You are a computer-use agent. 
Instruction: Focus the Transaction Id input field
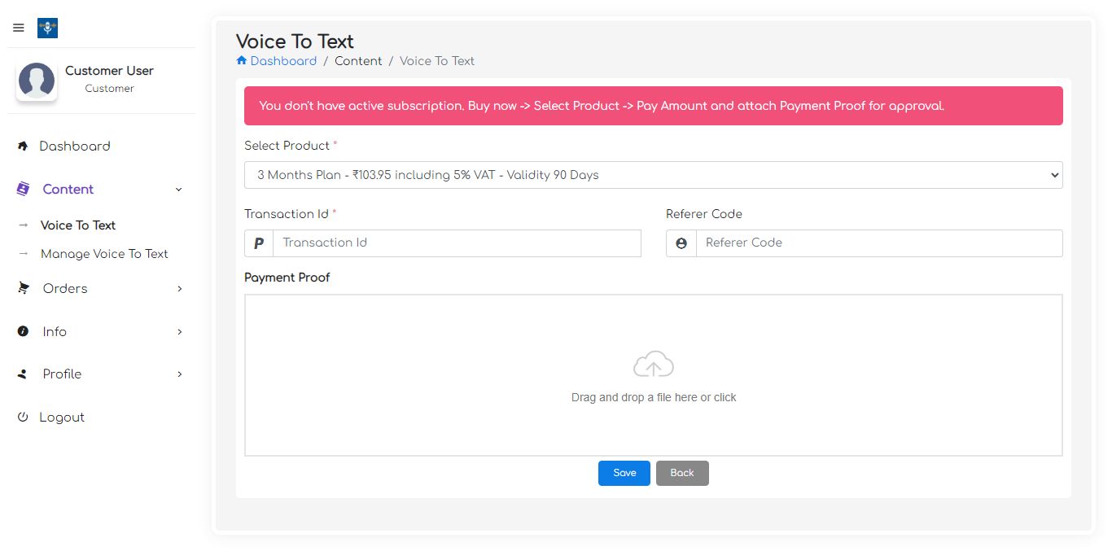point(457,243)
